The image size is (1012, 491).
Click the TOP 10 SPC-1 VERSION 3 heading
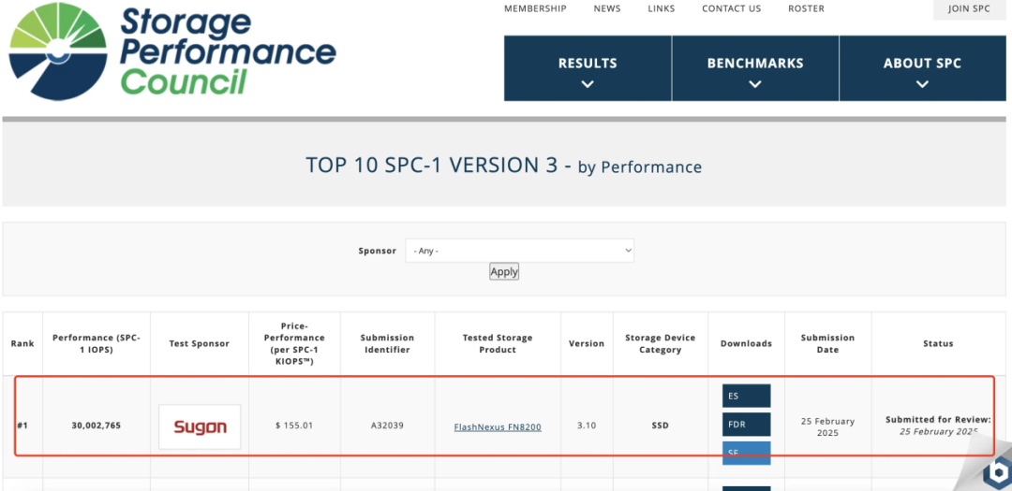click(503, 166)
